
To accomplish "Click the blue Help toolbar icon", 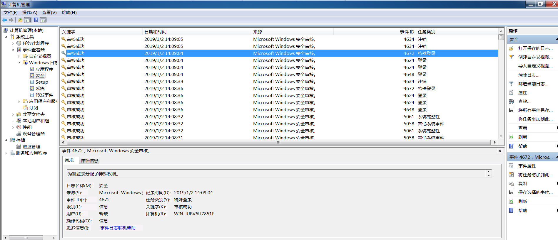I will [36, 20].
